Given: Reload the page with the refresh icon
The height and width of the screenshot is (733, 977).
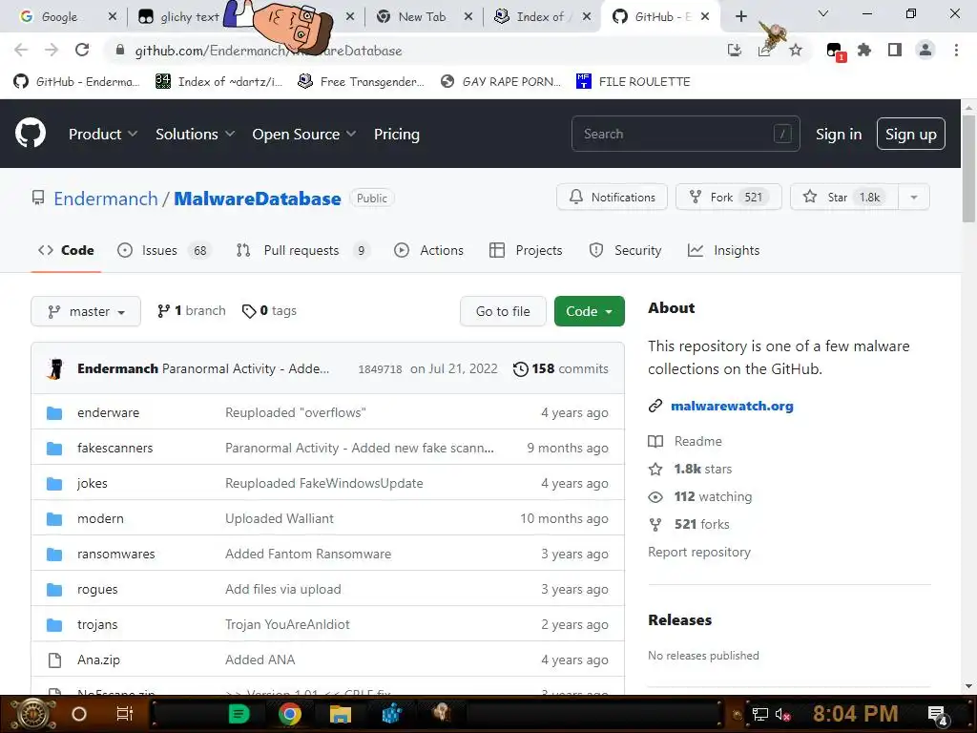Looking at the screenshot, I should 82,50.
